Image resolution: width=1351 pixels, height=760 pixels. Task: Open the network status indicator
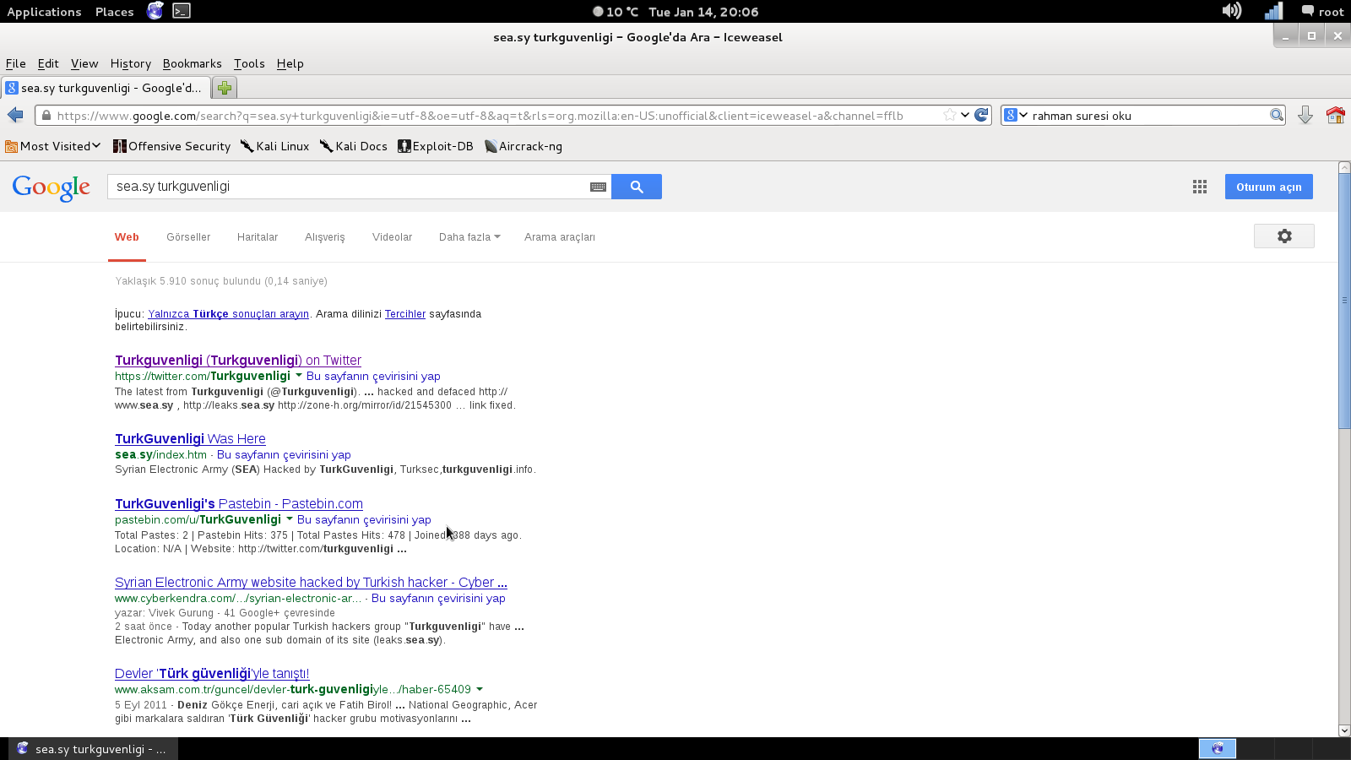(1273, 11)
